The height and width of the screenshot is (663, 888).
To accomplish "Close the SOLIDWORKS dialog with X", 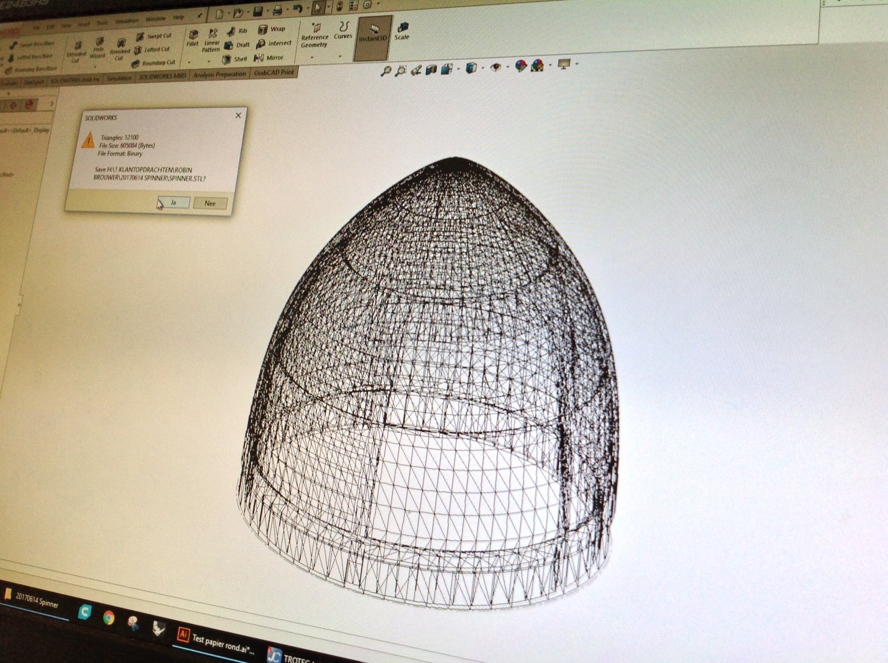I will click(x=239, y=115).
